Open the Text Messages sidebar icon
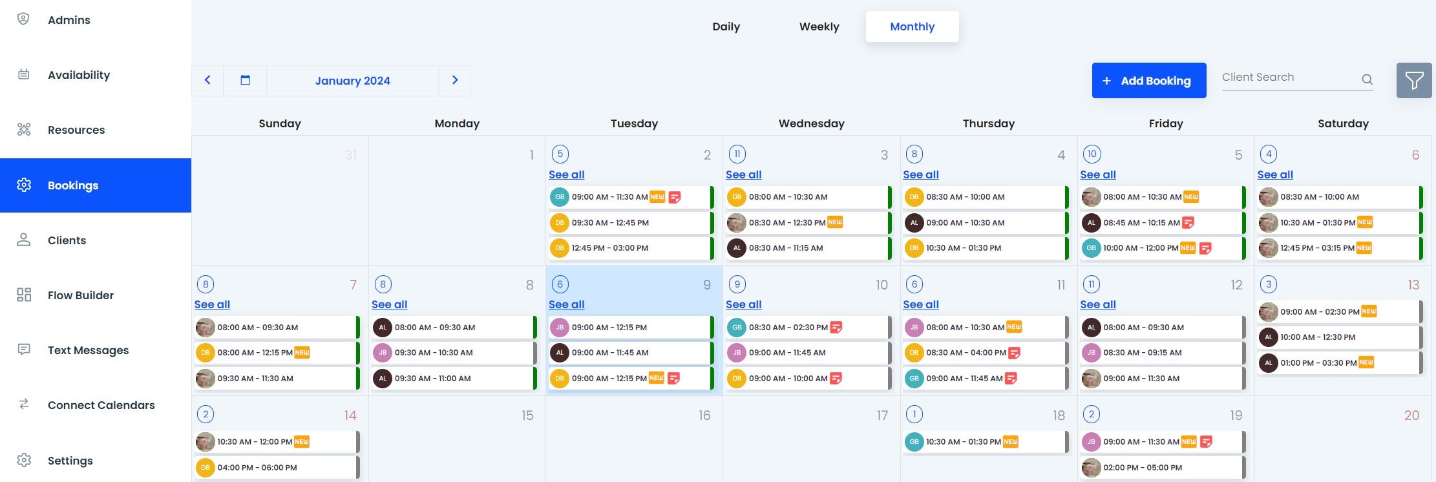Screen dimensions: 1436x482 pyautogui.click(x=24, y=350)
